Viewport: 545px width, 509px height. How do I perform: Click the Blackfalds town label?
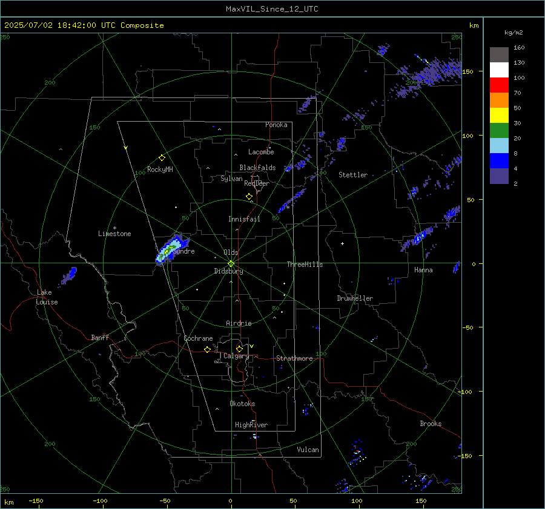pyautogui.click(x=257, y=168)
